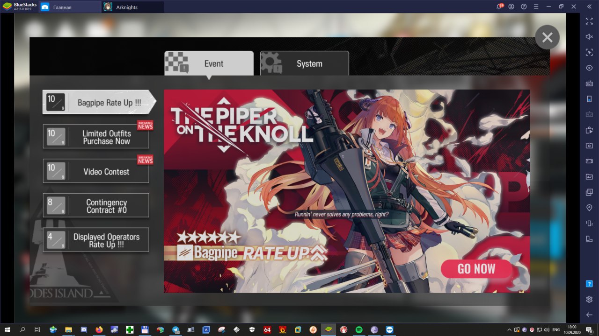The height and width of the screenshot is (336, 599).
Task: Select the Event tab
Action: click(209, 63)
